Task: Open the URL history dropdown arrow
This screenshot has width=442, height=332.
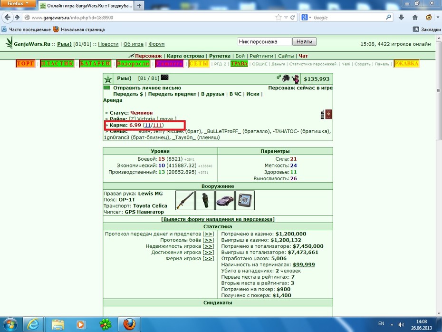Action: tap(286, 18)
